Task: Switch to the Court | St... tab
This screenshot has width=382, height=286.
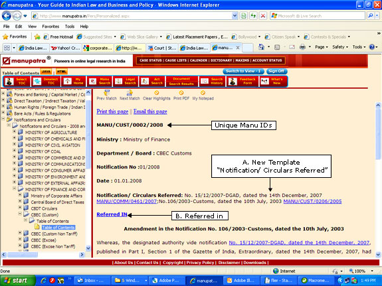Action: click(162, 48)
